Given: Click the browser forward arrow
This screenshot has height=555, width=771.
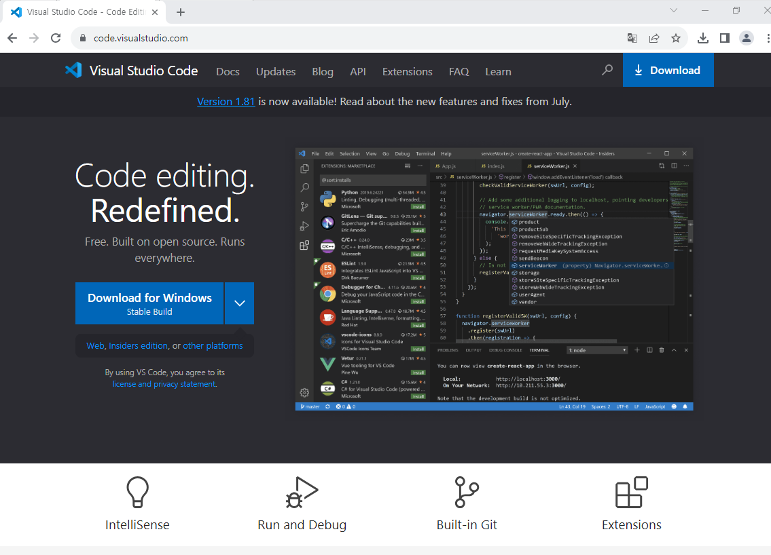Looking at the screenshot, I should point(34,38).
